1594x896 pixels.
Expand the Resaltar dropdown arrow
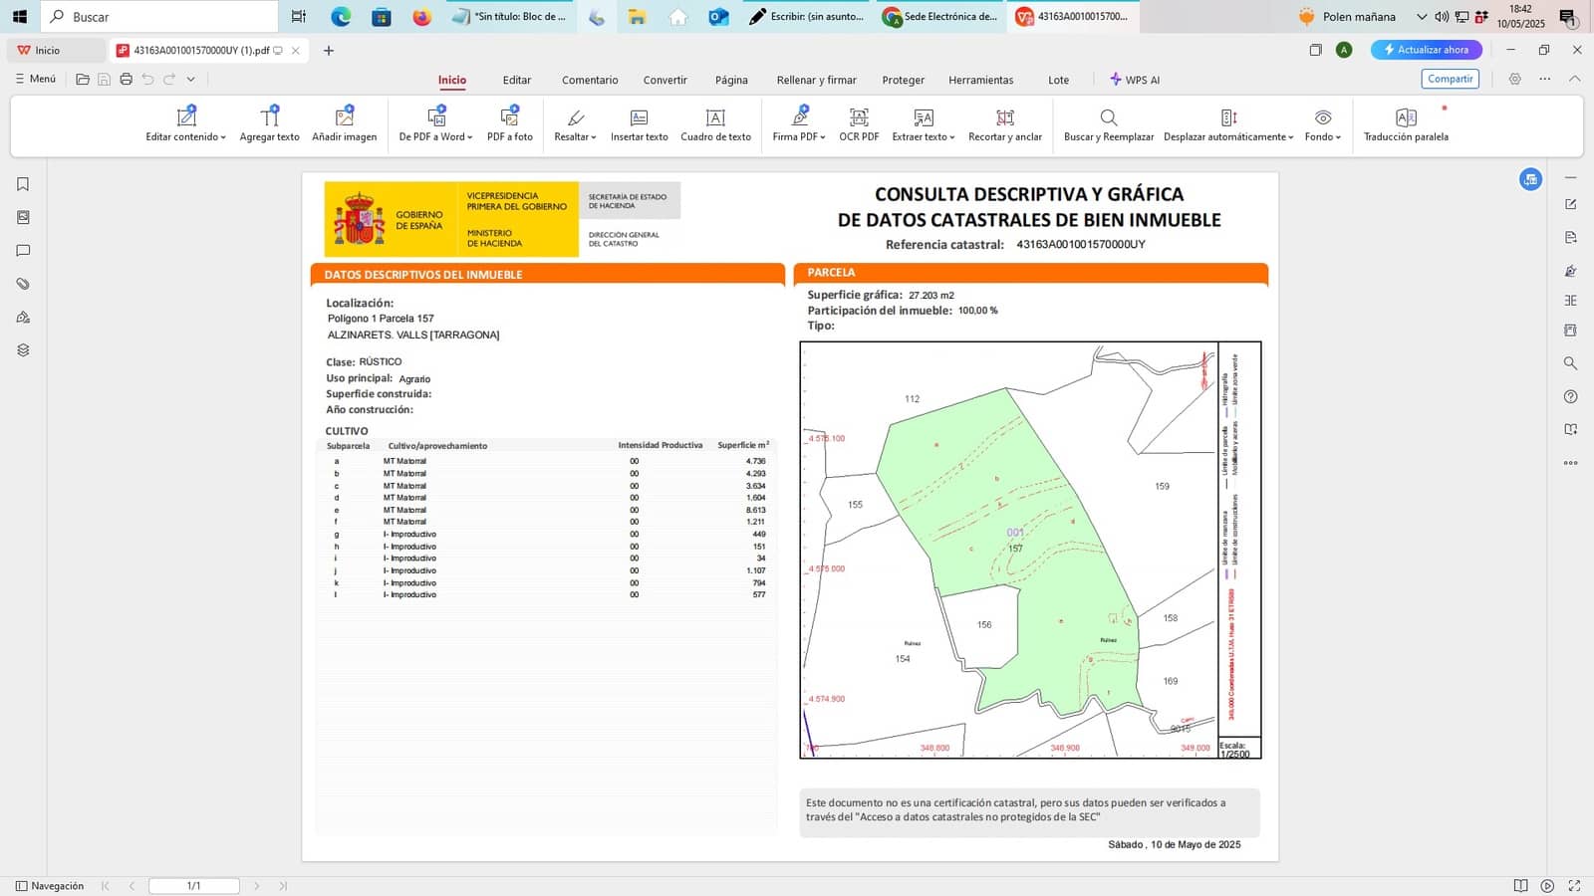click(x=594, y=137)
